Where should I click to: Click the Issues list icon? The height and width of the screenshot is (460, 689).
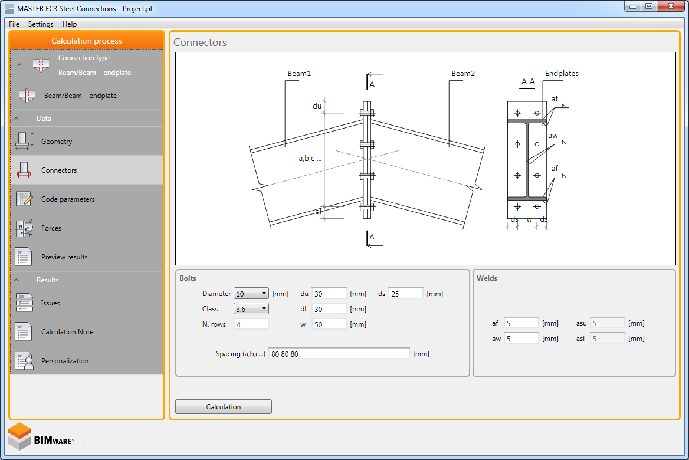[24, 303]
